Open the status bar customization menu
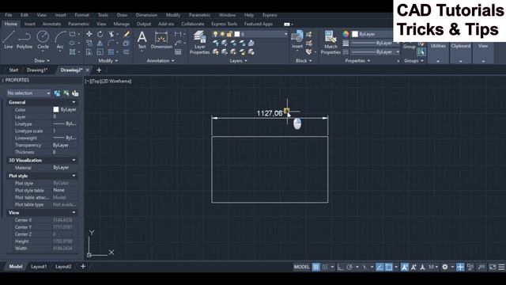The height and width of the screenshot is (285, 506). [501, 267]
